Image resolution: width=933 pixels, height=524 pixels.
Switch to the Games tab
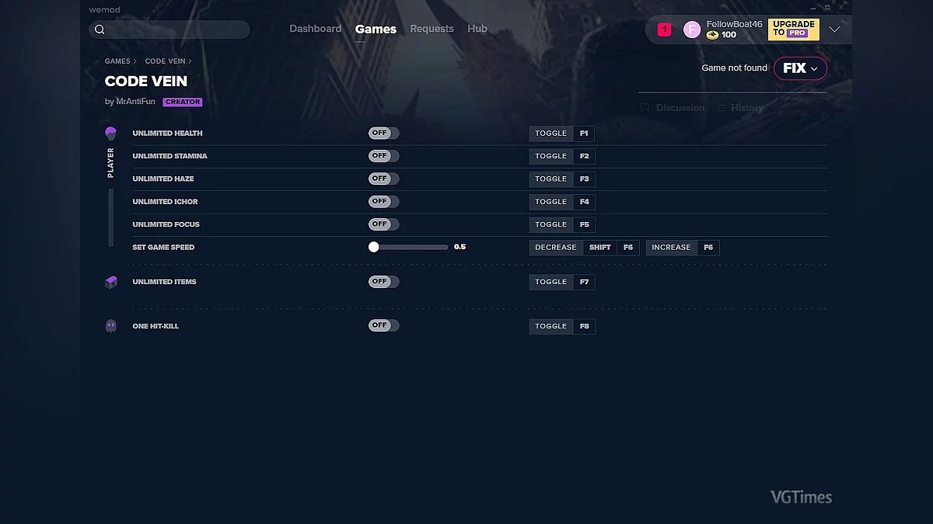coord(376,29)
